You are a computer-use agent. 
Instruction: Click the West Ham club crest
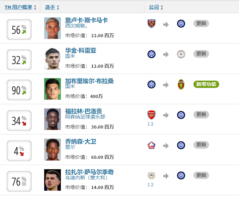coord(151,24)
